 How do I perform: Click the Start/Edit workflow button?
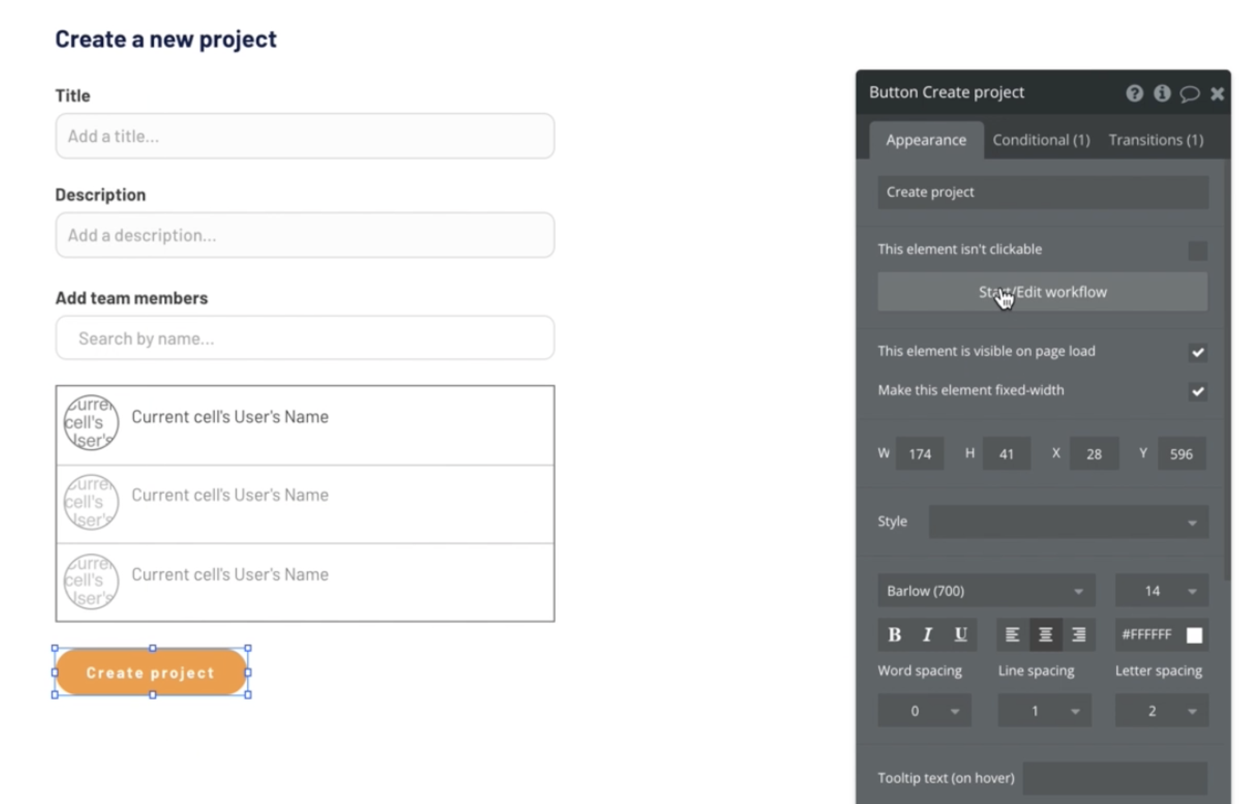coord(1042,292)
